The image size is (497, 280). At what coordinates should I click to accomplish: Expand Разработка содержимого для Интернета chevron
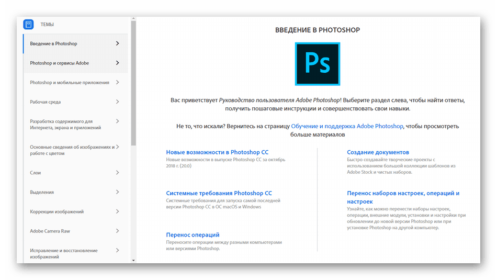[117, 121]
